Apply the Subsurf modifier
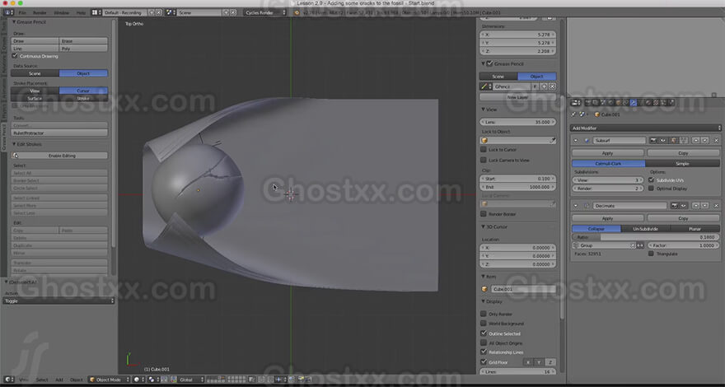 click(x=607, y=153)
